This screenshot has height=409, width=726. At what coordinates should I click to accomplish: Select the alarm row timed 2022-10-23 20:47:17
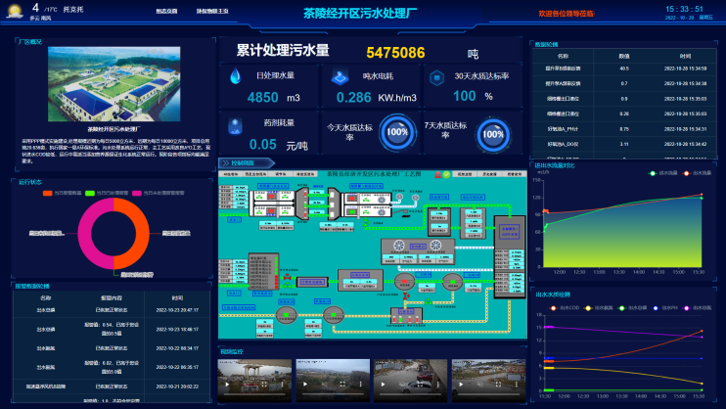(x=112, y=310)
